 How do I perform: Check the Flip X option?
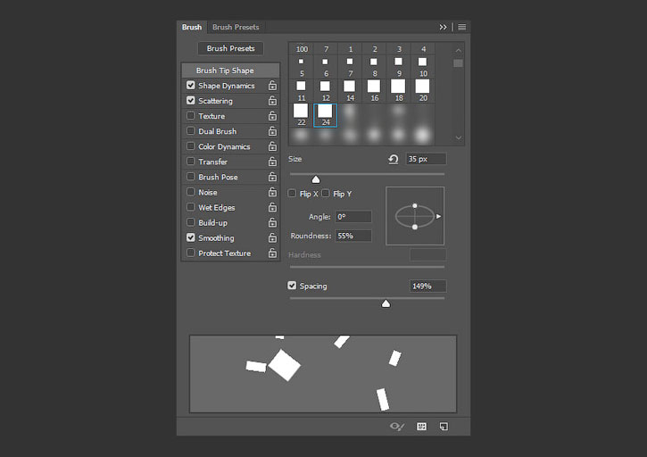click(292, 193)
